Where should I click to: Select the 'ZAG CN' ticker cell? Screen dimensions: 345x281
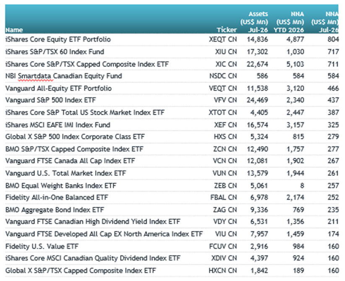pos(225,210)
